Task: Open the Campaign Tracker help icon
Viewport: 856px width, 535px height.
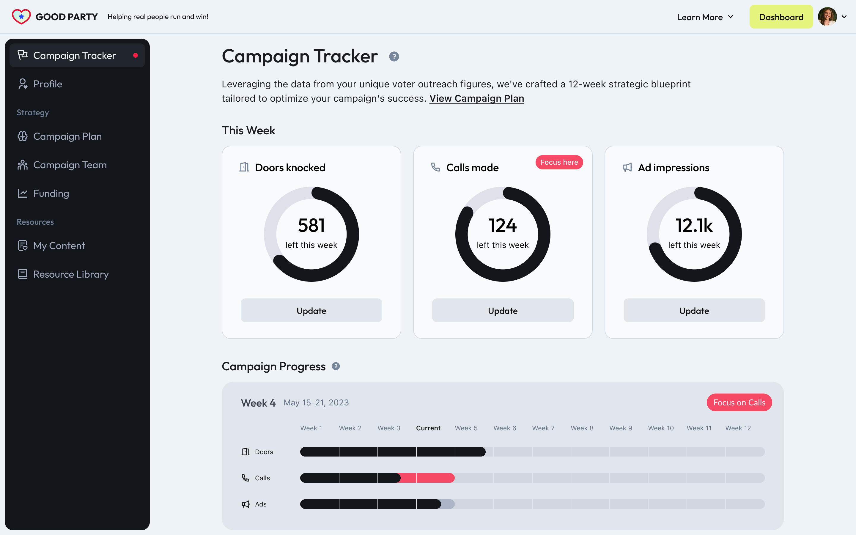Action: [394, 56]
